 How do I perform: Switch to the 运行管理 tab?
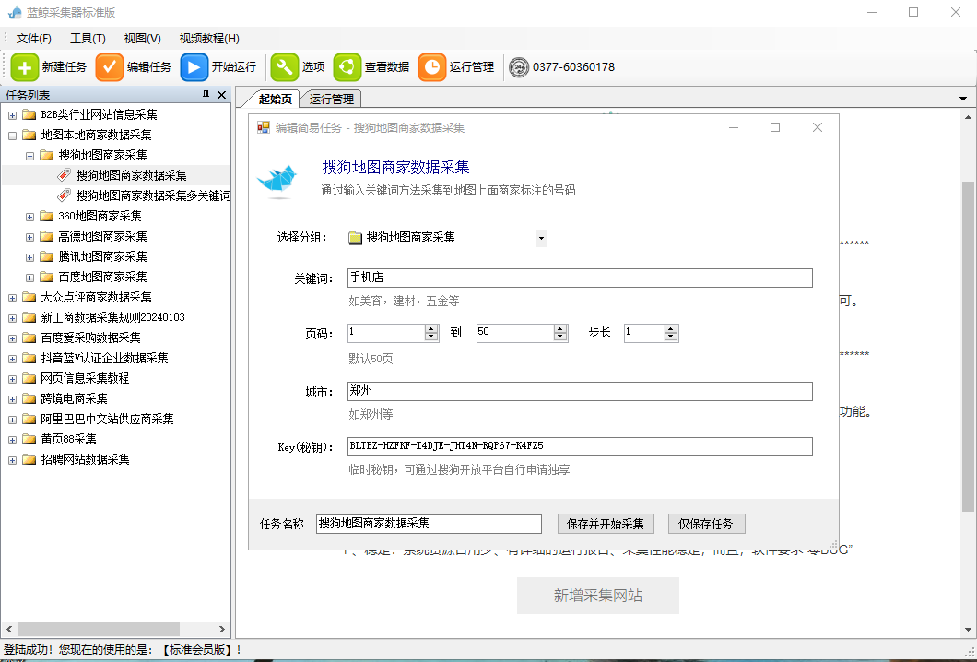coord(332,99)
